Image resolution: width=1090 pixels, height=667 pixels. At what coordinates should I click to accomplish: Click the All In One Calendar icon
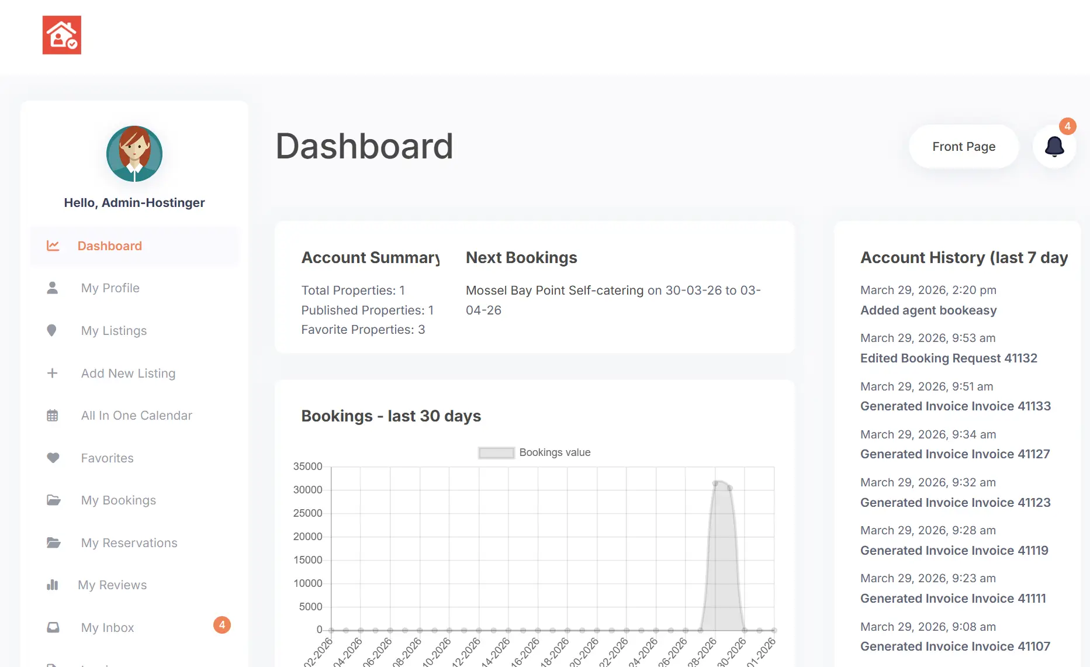pos(53,416)
